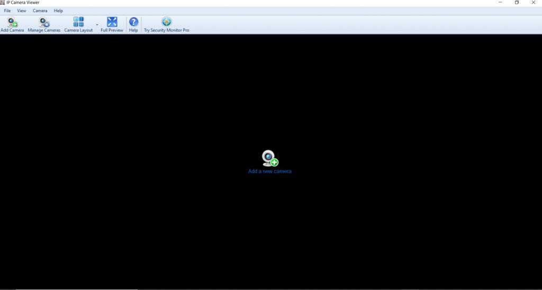542x290 pixels.
Task: Click the 'Add a new camera' link
Action: tap(269, 171)
